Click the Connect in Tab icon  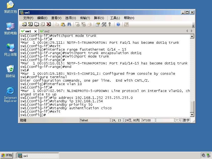tap(37, 24)
